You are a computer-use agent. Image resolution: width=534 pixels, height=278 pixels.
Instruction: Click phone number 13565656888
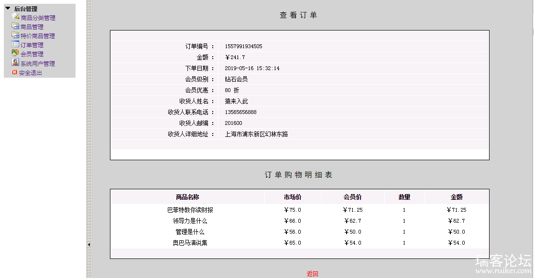pos(240,112)
